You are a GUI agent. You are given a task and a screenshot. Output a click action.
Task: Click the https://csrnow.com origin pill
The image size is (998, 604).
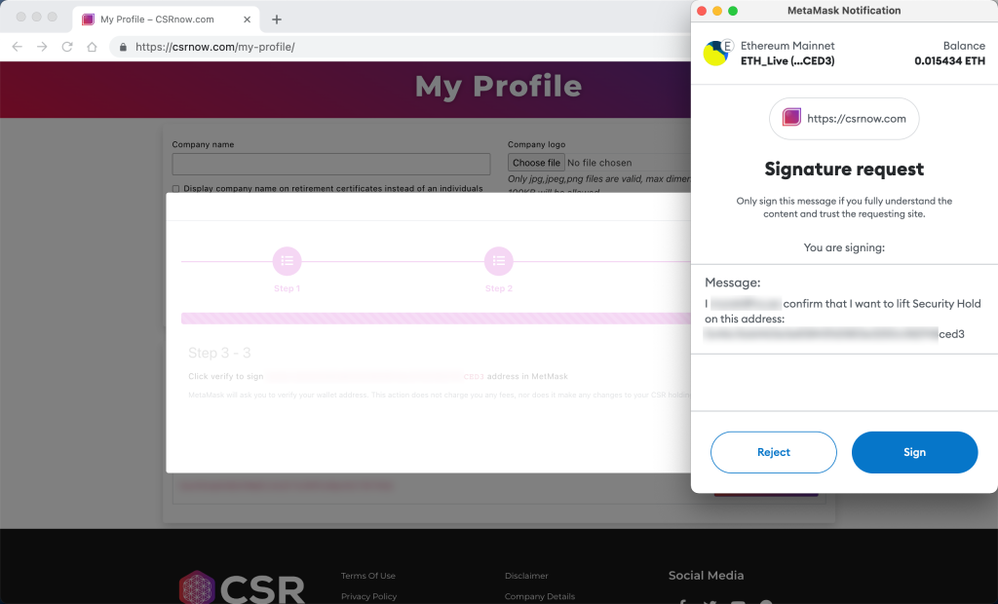[844, 119]
